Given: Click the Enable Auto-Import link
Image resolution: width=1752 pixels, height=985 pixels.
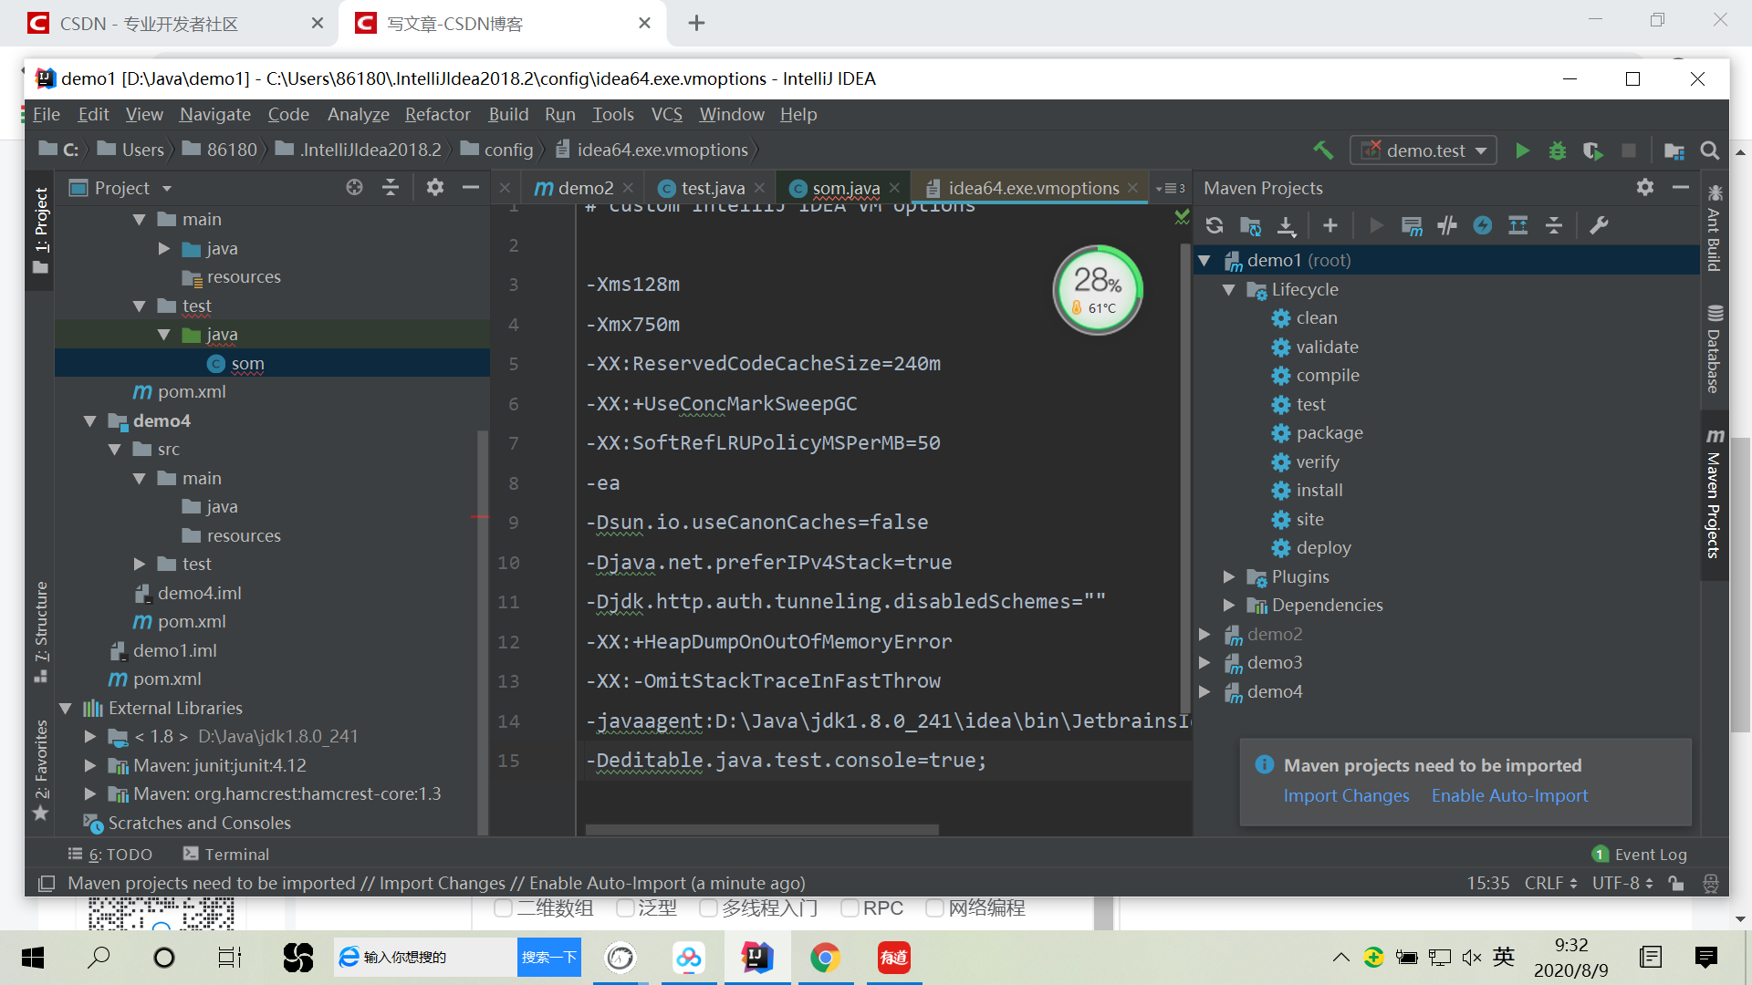Looking at the screenshot, I should (1509, 796).
